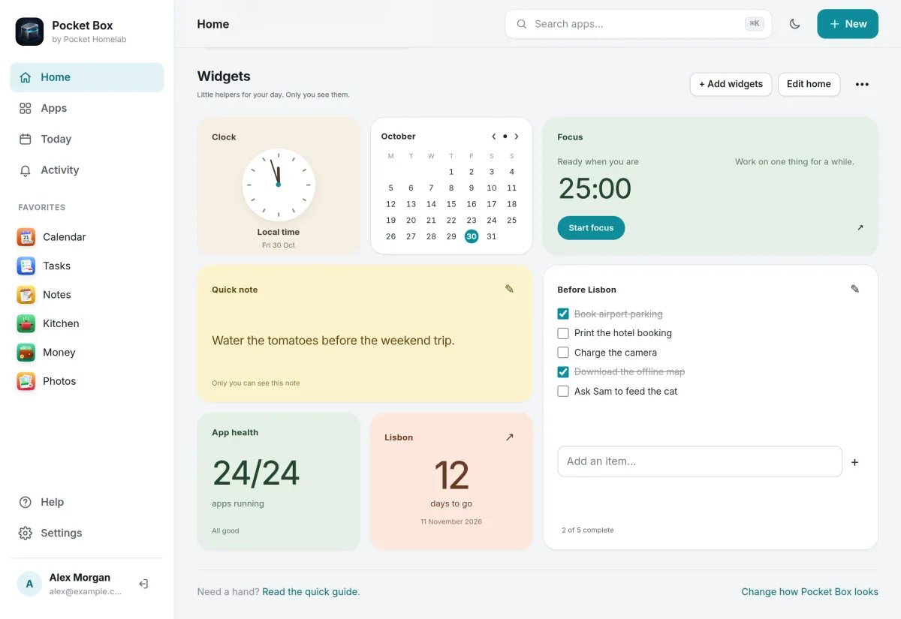This screenshot has height=619, width=901.
Task: Open the Apps page
Action: click(86, 108)
